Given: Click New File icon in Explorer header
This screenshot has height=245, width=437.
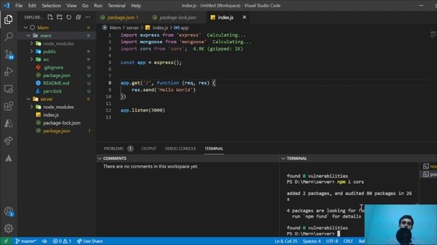Looking at the screenshot, I should [50, 17].
